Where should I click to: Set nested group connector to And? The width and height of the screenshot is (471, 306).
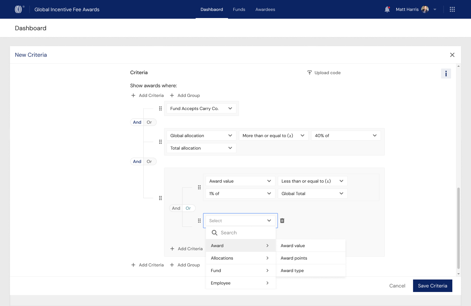[x=176, y=208]
